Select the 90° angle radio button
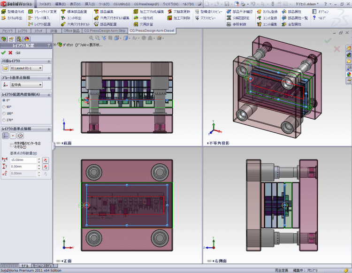This screenshot has width=352, height=273. 4,107
